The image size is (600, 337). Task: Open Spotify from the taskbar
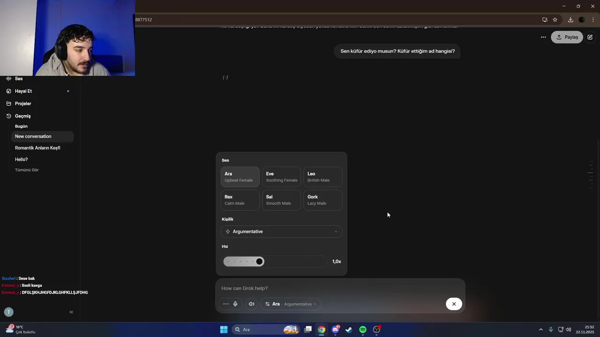pos(363,330)
